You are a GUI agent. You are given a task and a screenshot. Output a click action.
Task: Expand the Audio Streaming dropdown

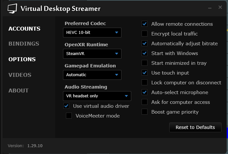(97, 96)
